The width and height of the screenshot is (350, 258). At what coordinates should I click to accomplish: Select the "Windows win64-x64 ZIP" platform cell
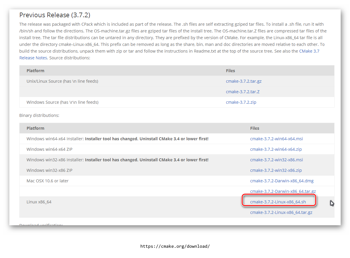(x=49, y=149)
